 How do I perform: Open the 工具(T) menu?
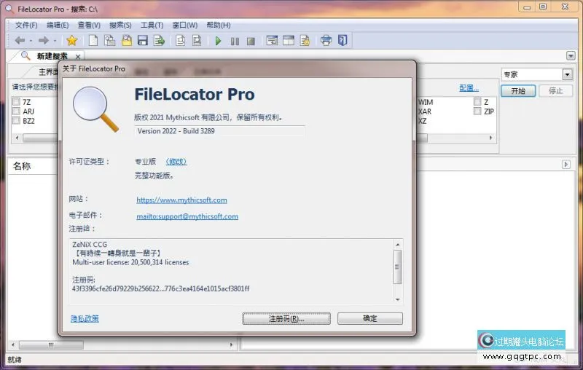(152, 25)
